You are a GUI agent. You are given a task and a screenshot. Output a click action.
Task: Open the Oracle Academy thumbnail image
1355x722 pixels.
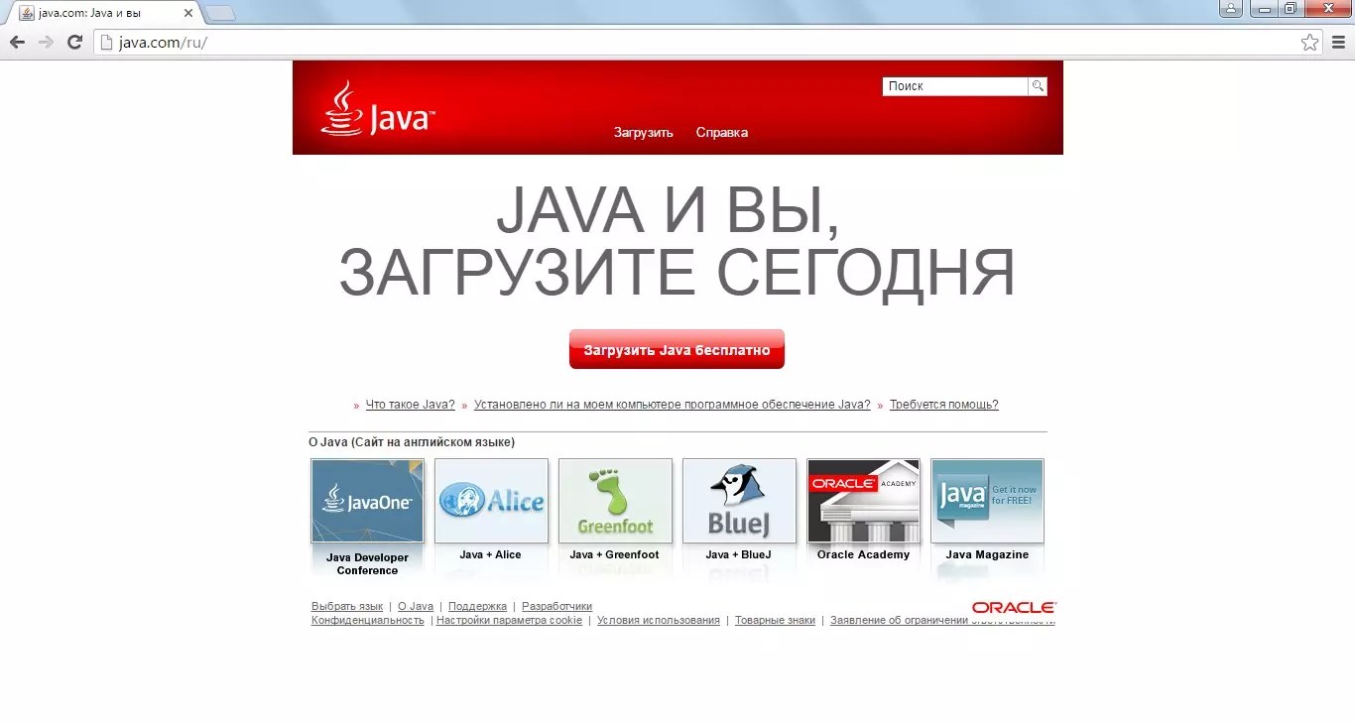863,501
